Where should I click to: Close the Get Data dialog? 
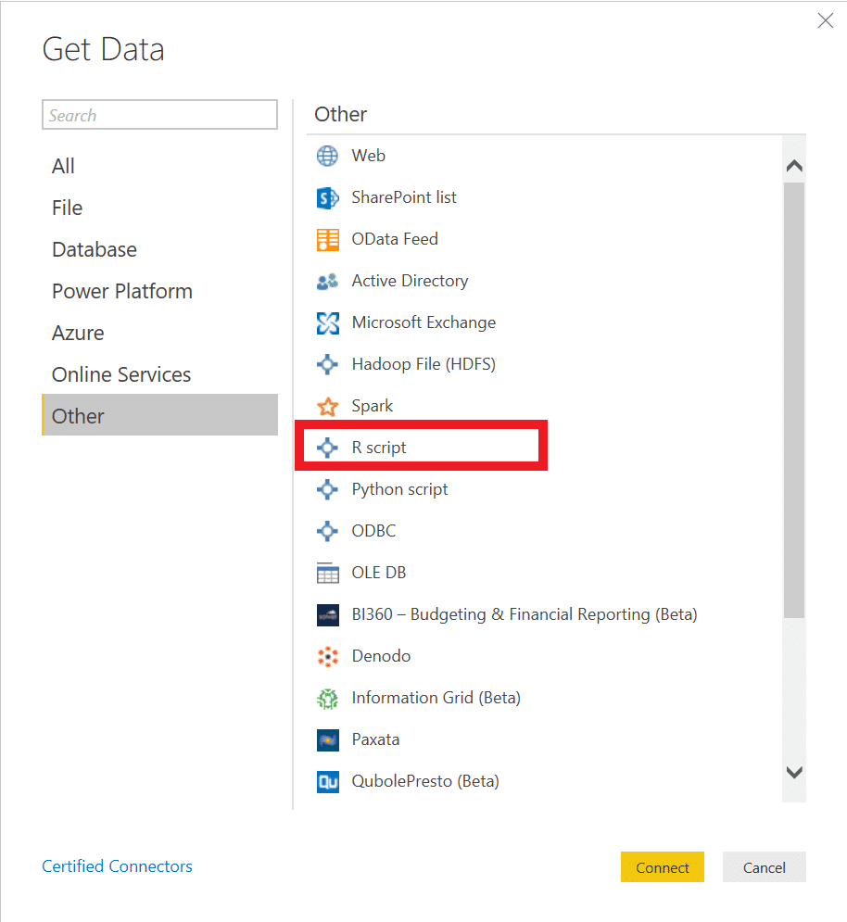[826, 20]
